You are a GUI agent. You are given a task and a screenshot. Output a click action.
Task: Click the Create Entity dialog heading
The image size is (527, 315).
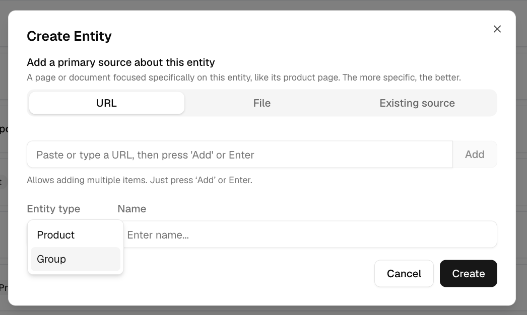[x=69, y=36]
